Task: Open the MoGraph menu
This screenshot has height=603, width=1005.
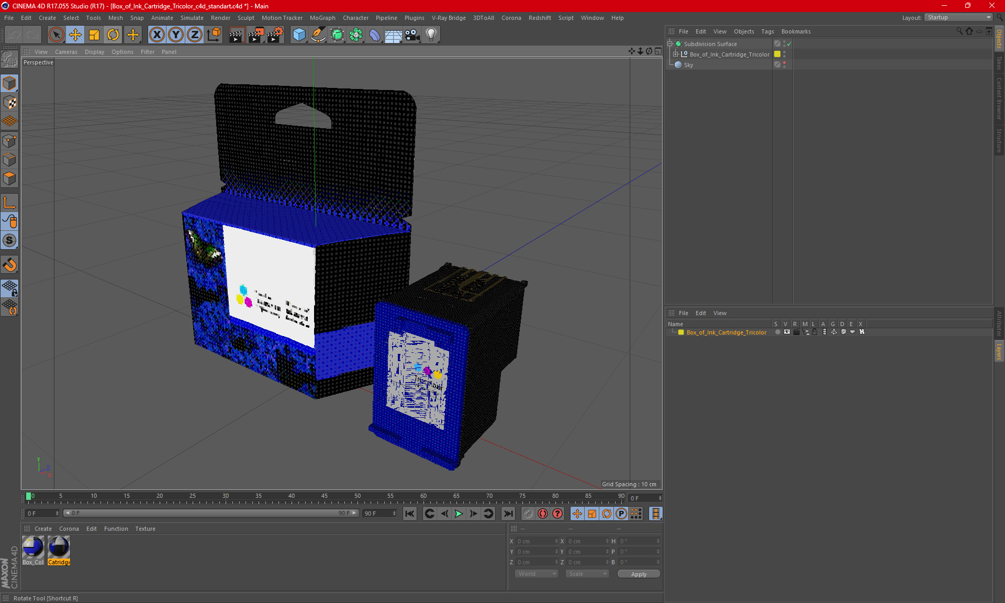Action: 322,18
